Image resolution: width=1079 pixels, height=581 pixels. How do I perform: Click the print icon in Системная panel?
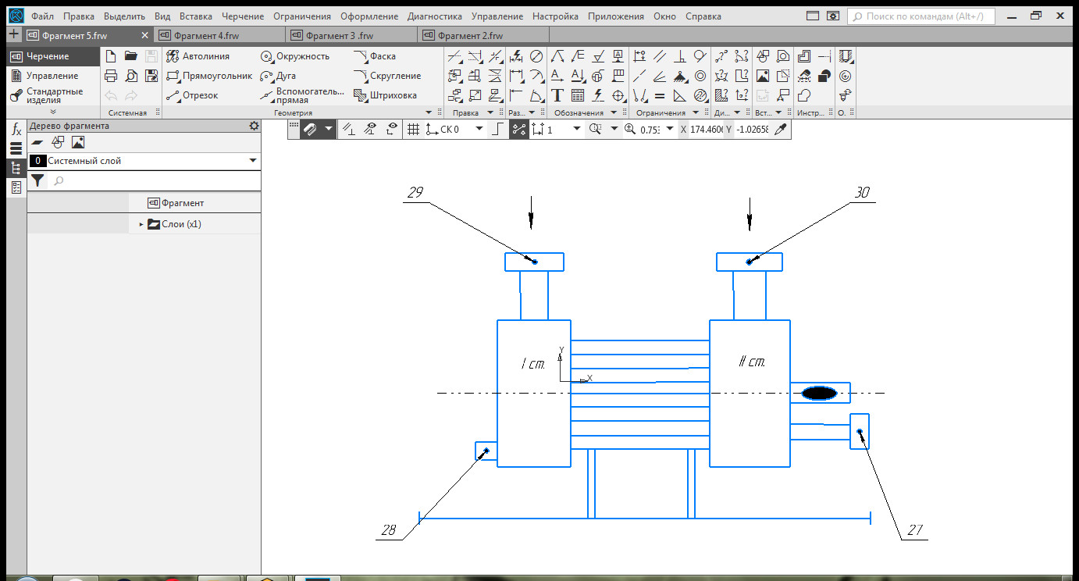coord(111,76)
